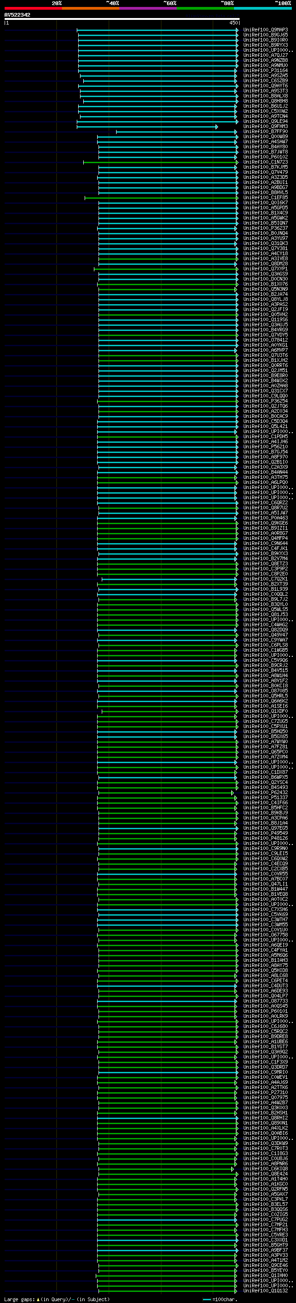
Task: Open hit UniRef100_B7FF90
Action: tap(265, 132)
